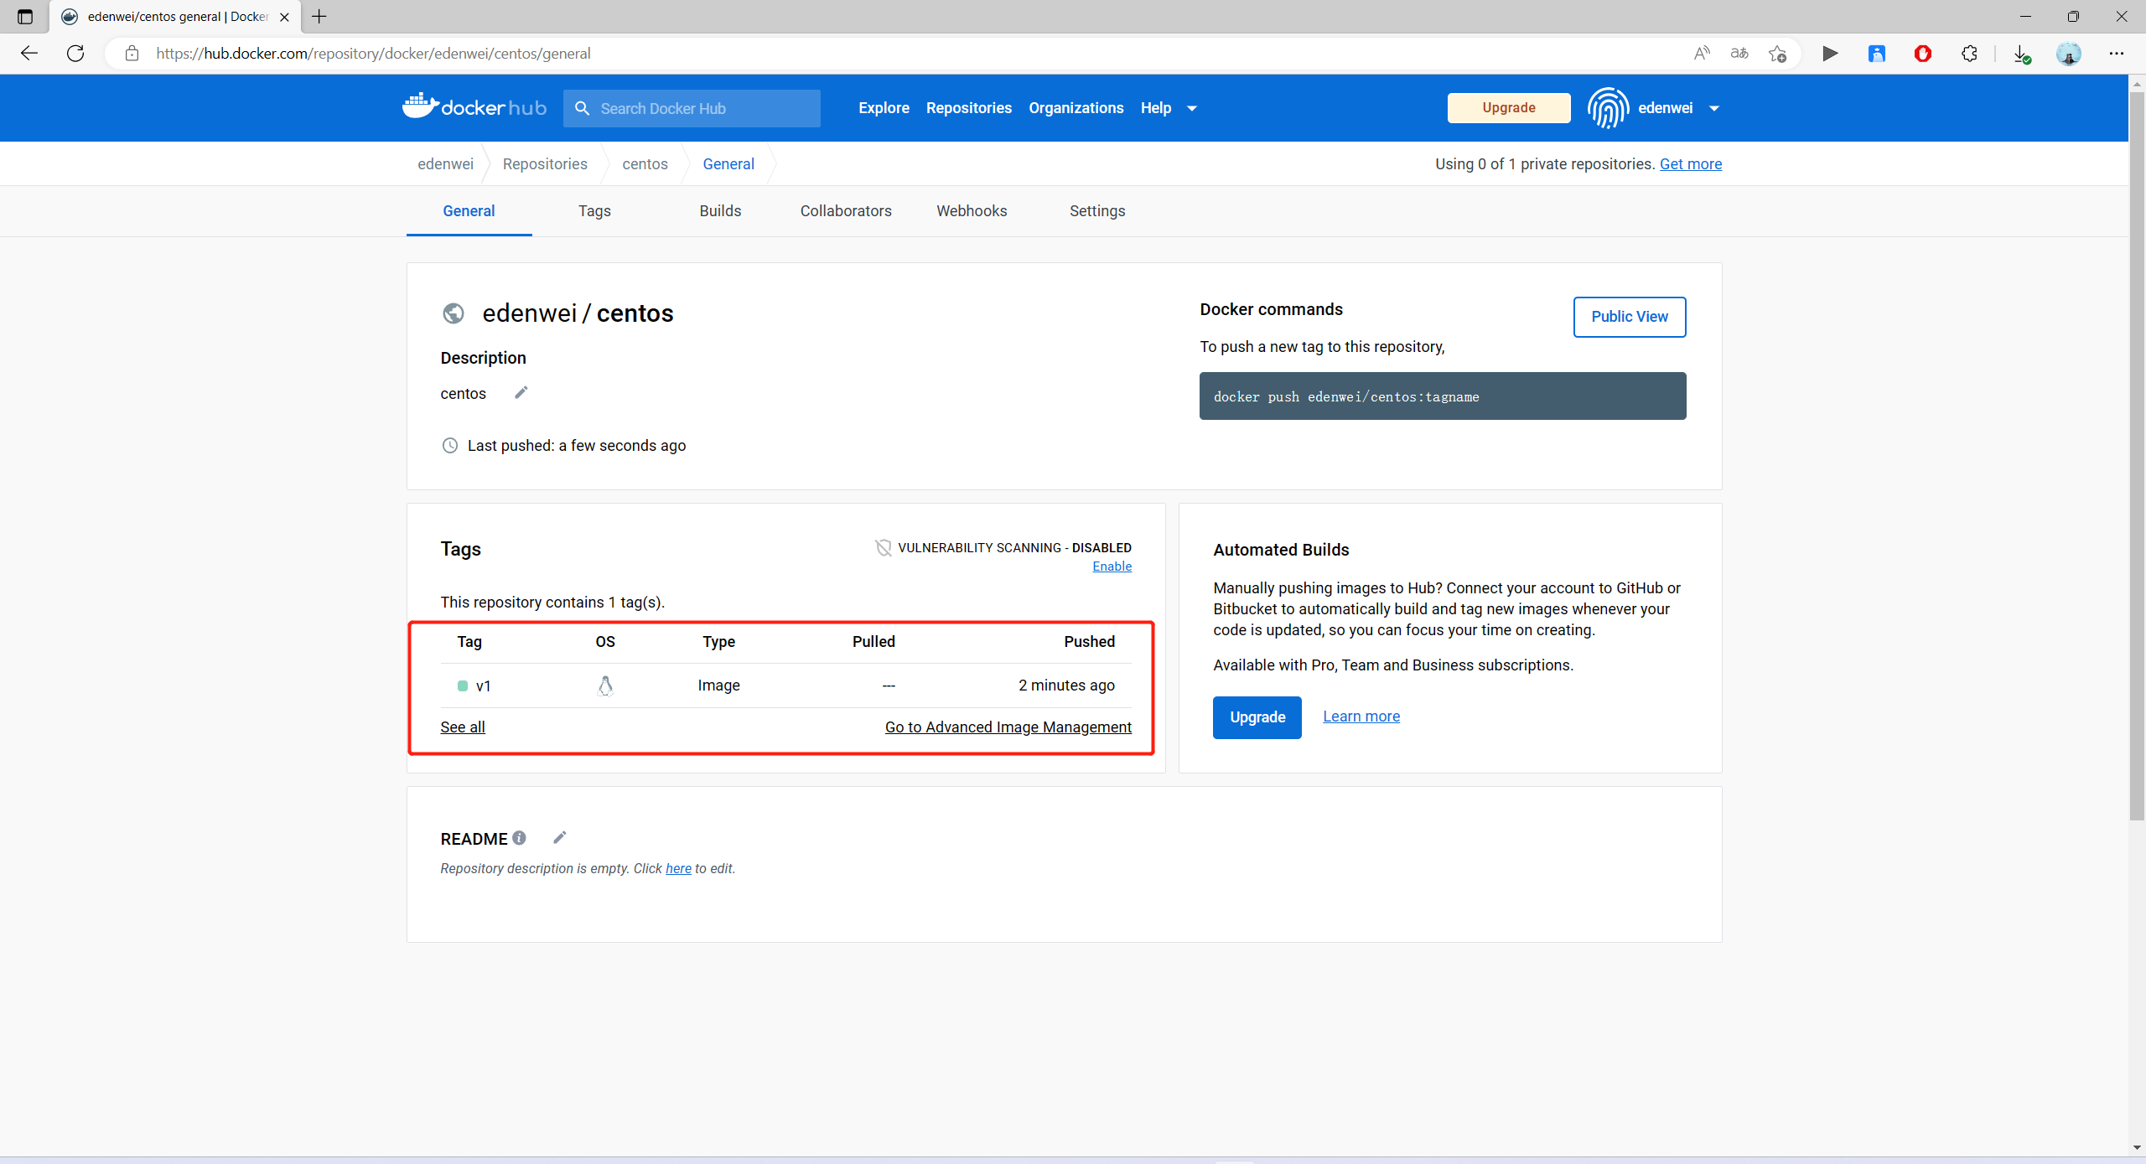Open the tab actions icon at top left
The width and height of the screenshot is (2146, 1164).
(25, 17)
